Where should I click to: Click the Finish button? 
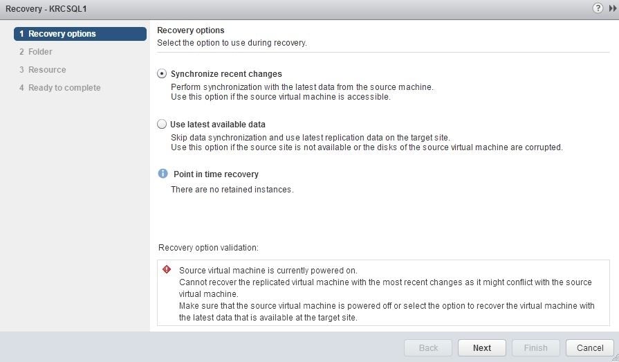click(x=535, y=347)
